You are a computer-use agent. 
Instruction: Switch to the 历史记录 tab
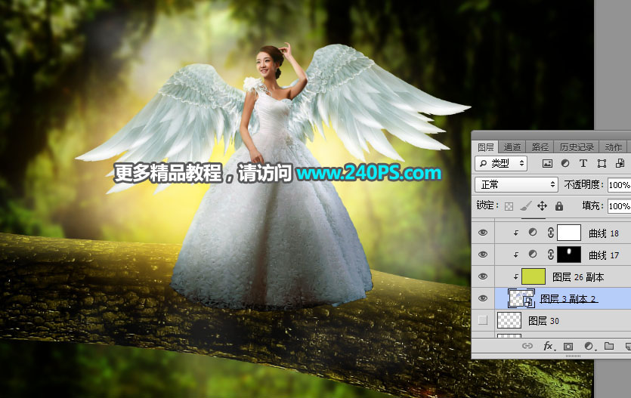tap(577, 147)
